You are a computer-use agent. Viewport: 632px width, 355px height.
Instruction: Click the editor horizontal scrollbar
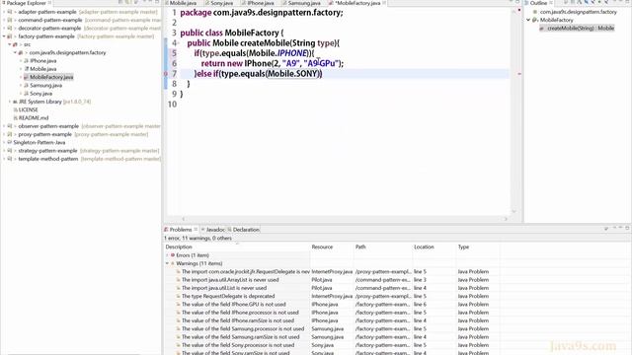click(345, 219)
